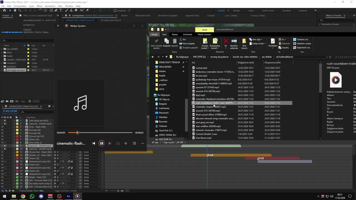Click Yolu kopyala in ribbon
Viewport: 356px width, 200px height.
coord(187,44)
